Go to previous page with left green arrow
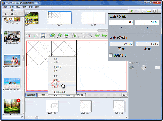 pos(97,35)
